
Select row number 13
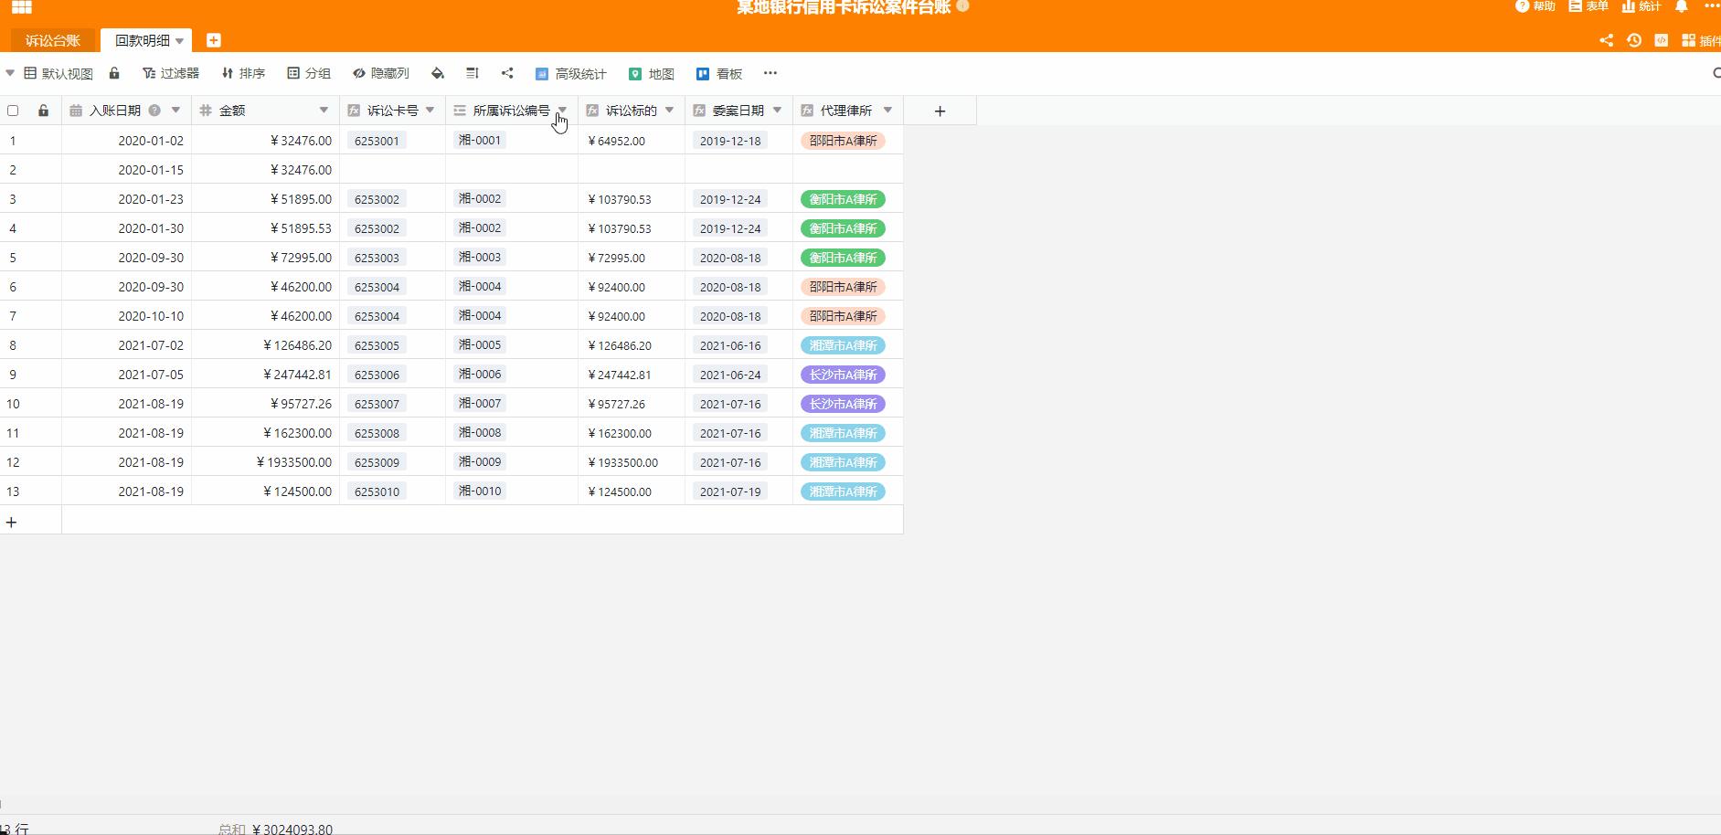click(13, 491)
